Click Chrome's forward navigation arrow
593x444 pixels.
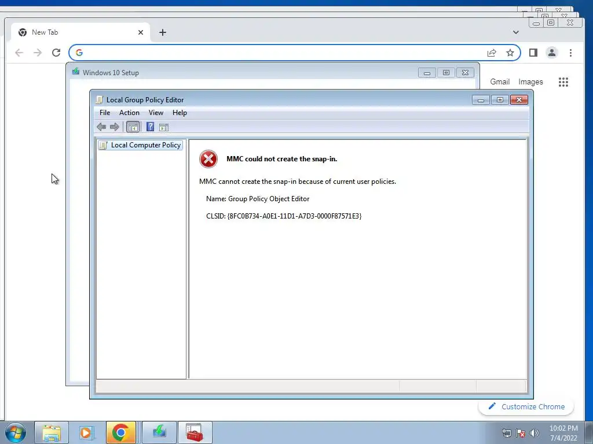(x=38, y=53)
